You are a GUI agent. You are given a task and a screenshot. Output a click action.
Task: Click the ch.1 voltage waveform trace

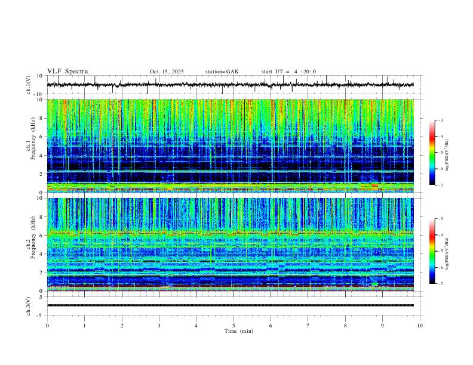(230, 85)
